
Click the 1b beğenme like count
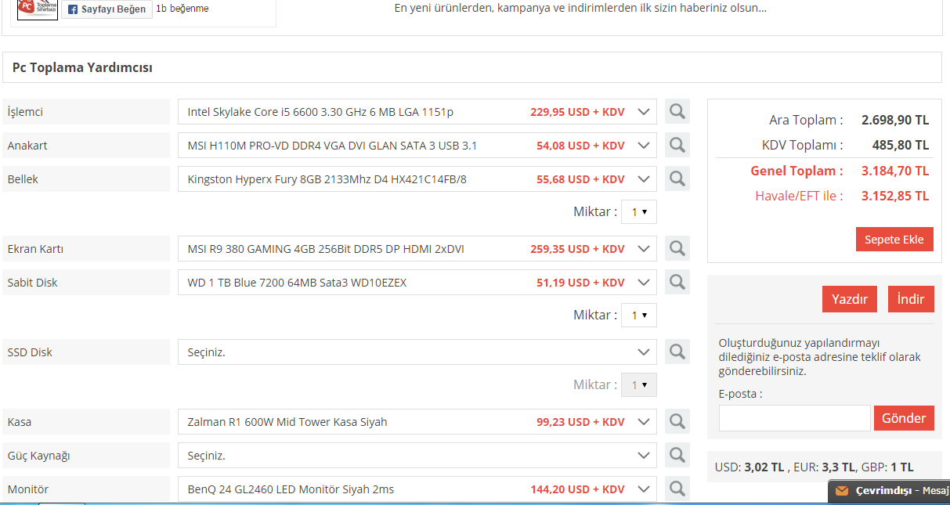click(182, 9)
